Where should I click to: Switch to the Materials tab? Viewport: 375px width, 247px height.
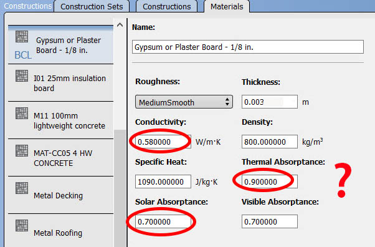pos(227,6)
